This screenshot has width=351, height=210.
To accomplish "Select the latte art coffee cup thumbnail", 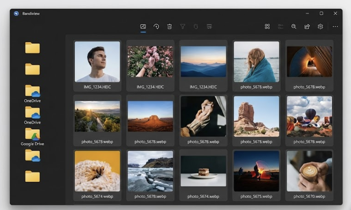I will tap(309, 171).
